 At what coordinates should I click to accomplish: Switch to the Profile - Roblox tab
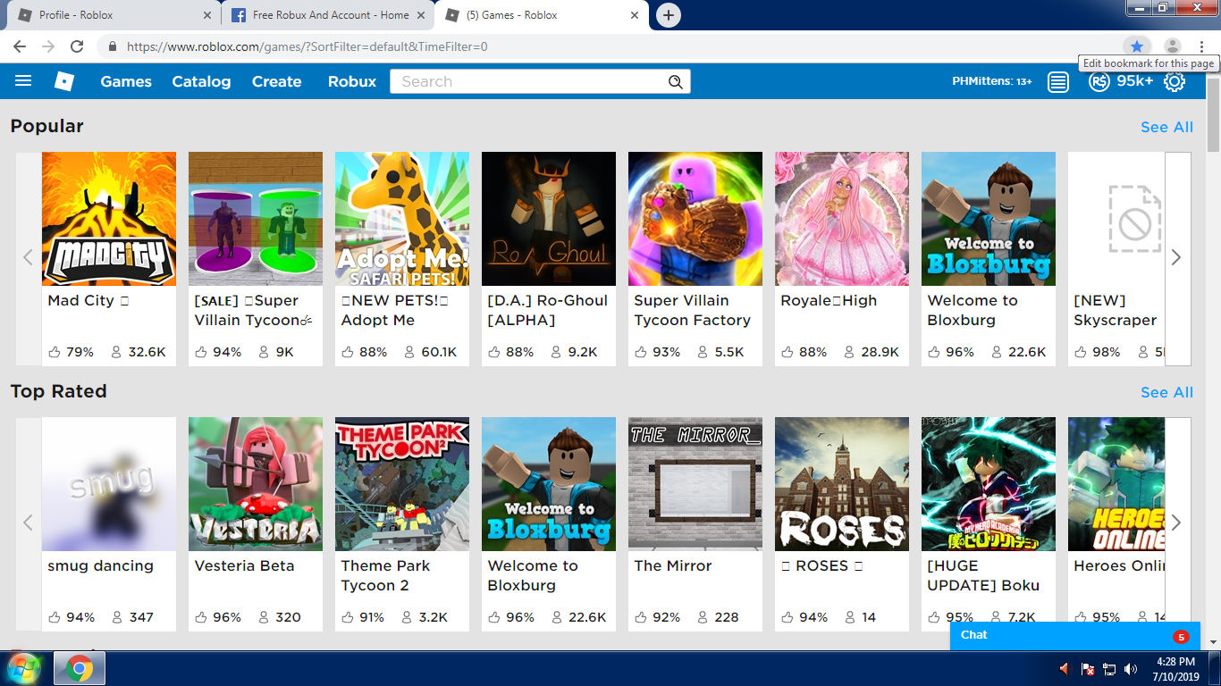(x=114, y=15)
